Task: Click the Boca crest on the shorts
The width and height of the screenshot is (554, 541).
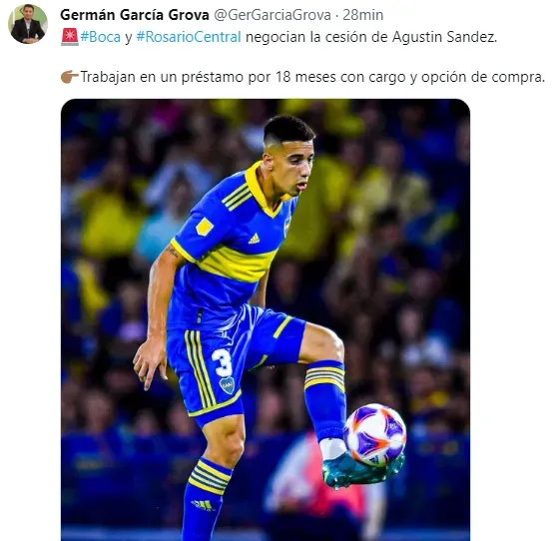Action: coord(227,385)
